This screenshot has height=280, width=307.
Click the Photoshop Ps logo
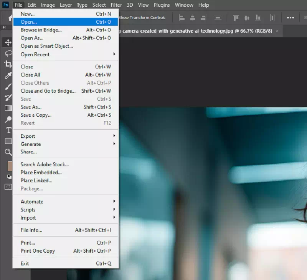5,5
